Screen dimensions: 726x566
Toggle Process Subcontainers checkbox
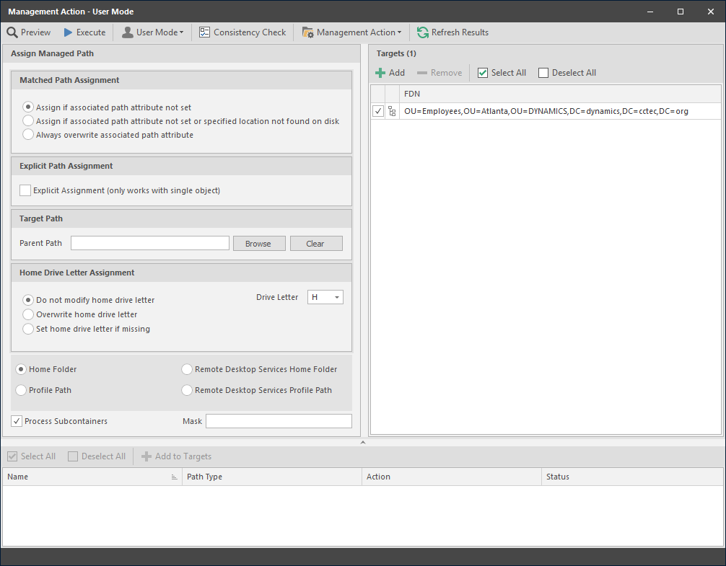click(x=17, y=421)
